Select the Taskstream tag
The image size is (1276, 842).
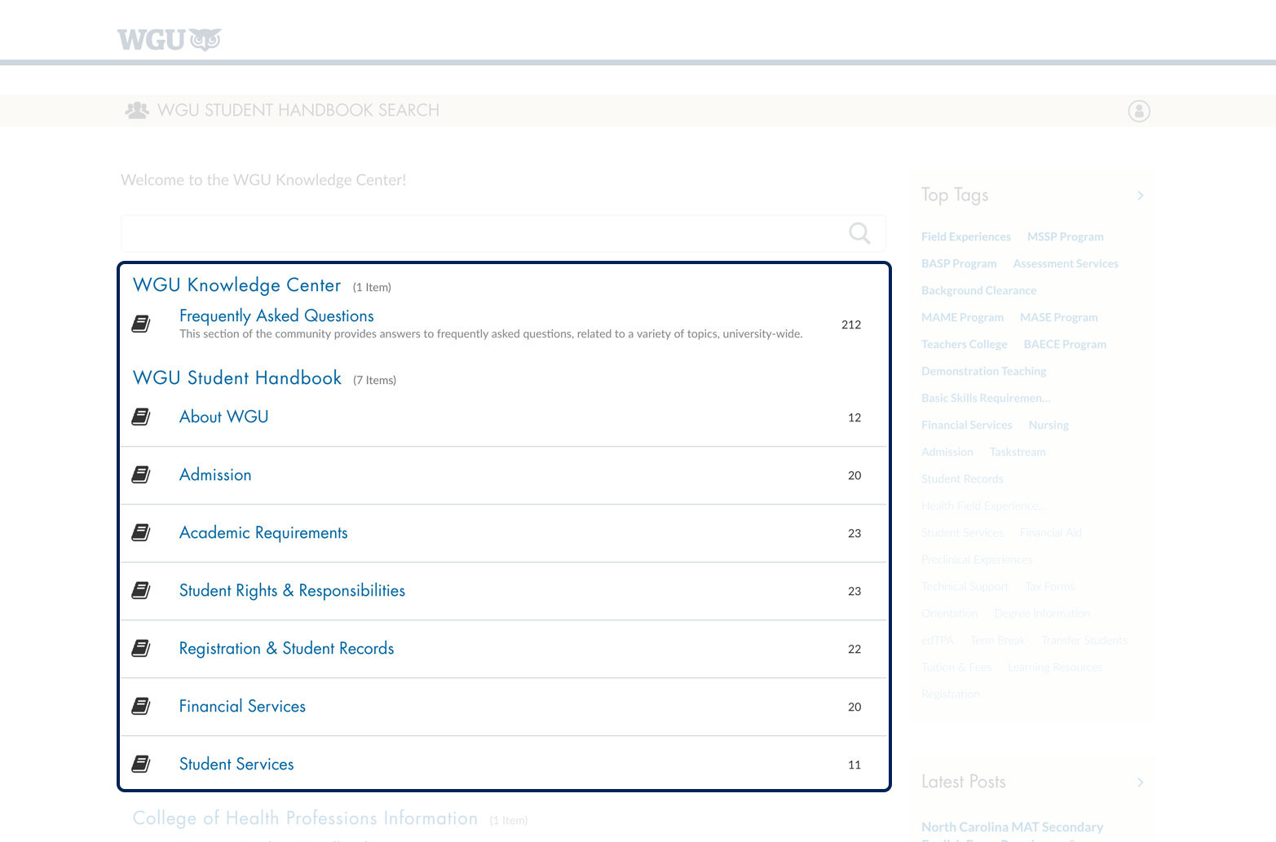pyautogui.click(x=1018, y=452)
